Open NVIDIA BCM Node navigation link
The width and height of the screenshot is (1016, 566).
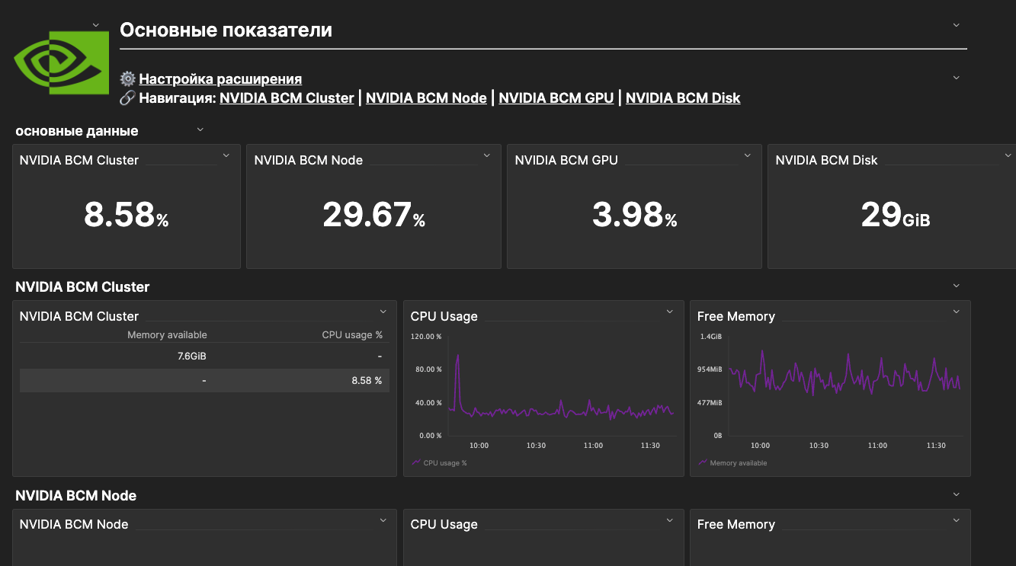click(426, 98)
